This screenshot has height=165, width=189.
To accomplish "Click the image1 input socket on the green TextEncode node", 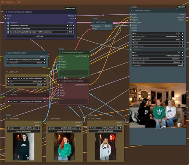I will 59,62.
